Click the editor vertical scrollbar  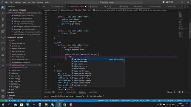tap(190, 30)
